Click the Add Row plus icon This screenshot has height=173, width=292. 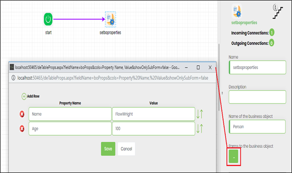(24, 96)
